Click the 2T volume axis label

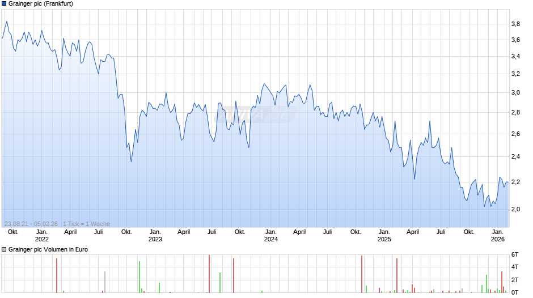pyautogui.click(x=515, y=280)
